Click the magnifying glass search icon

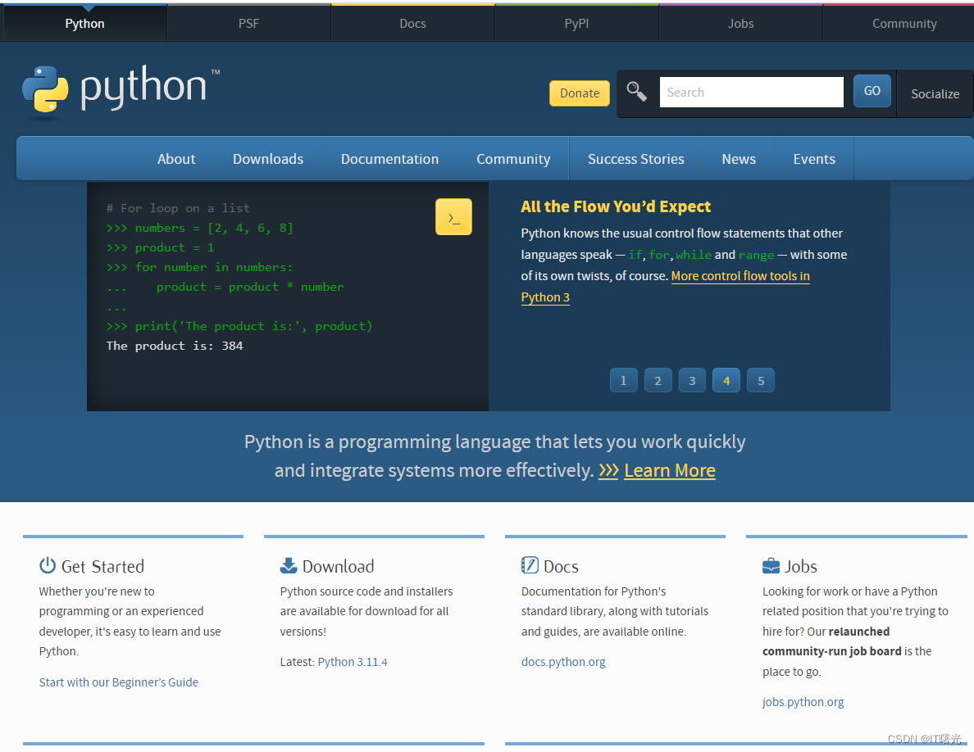[x=637, y=91]
